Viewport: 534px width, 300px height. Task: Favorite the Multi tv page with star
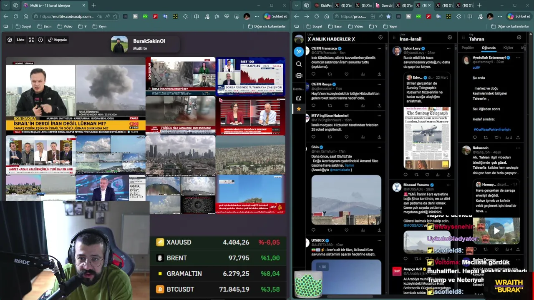point(115,16)
